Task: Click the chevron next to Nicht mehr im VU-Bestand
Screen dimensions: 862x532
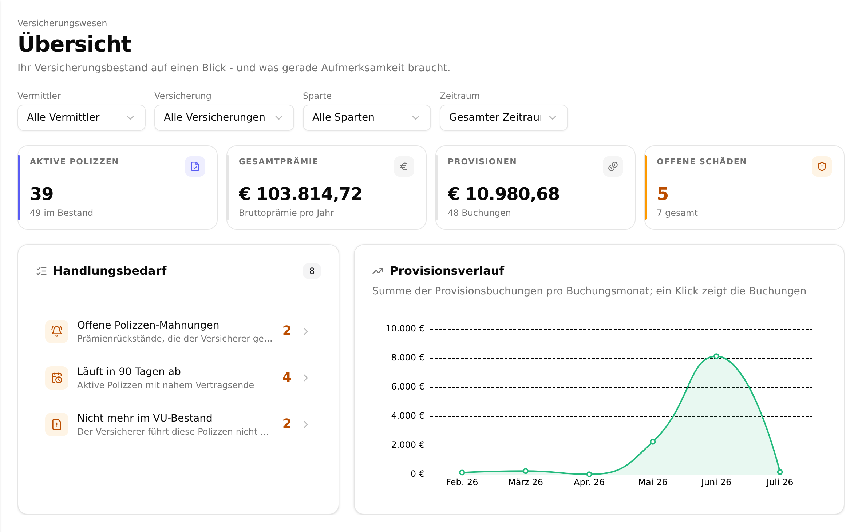Action: [306, 424]
